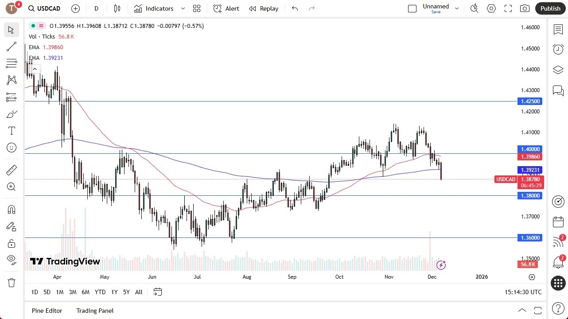Take a chart snapshot with the camera icon
The image size is (568, 319).
pos(525,8)
